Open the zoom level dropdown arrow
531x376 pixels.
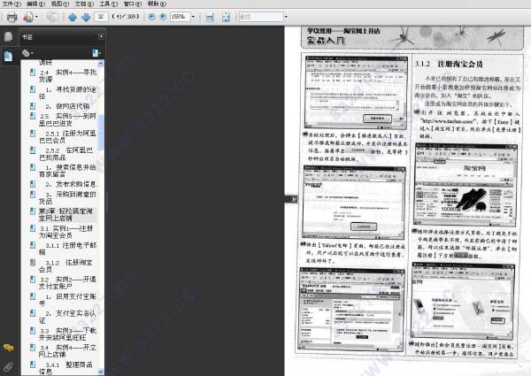coord(193,17)
